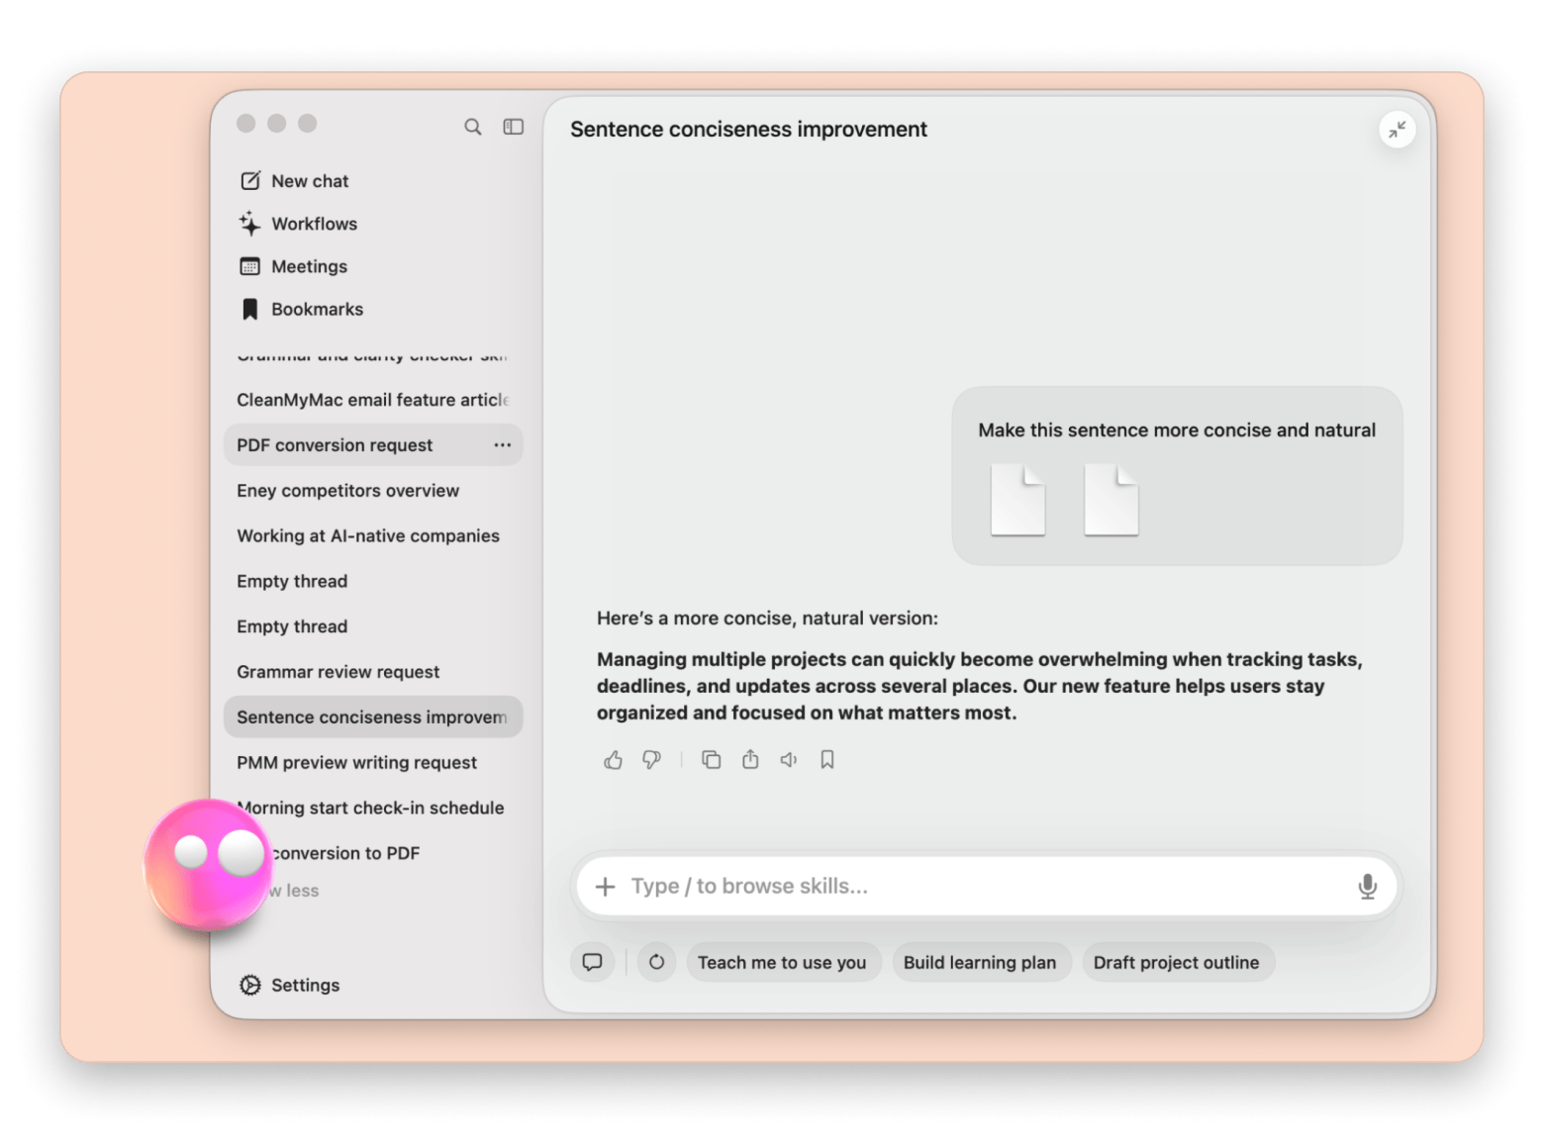Activate microphone voice input
This screenshot has height=1146, width=1544.
pos(1367,887)
